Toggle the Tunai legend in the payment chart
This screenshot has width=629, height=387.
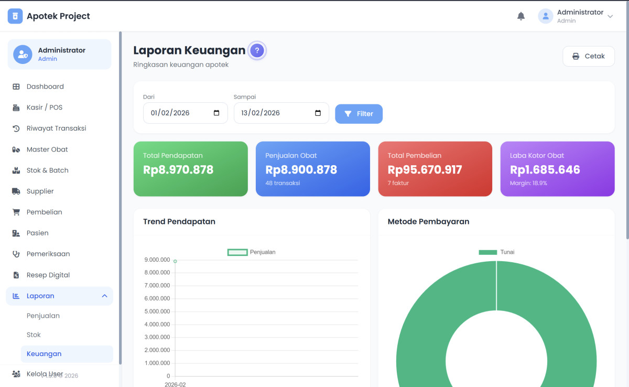pyautogui.click(x=497, y=252)
